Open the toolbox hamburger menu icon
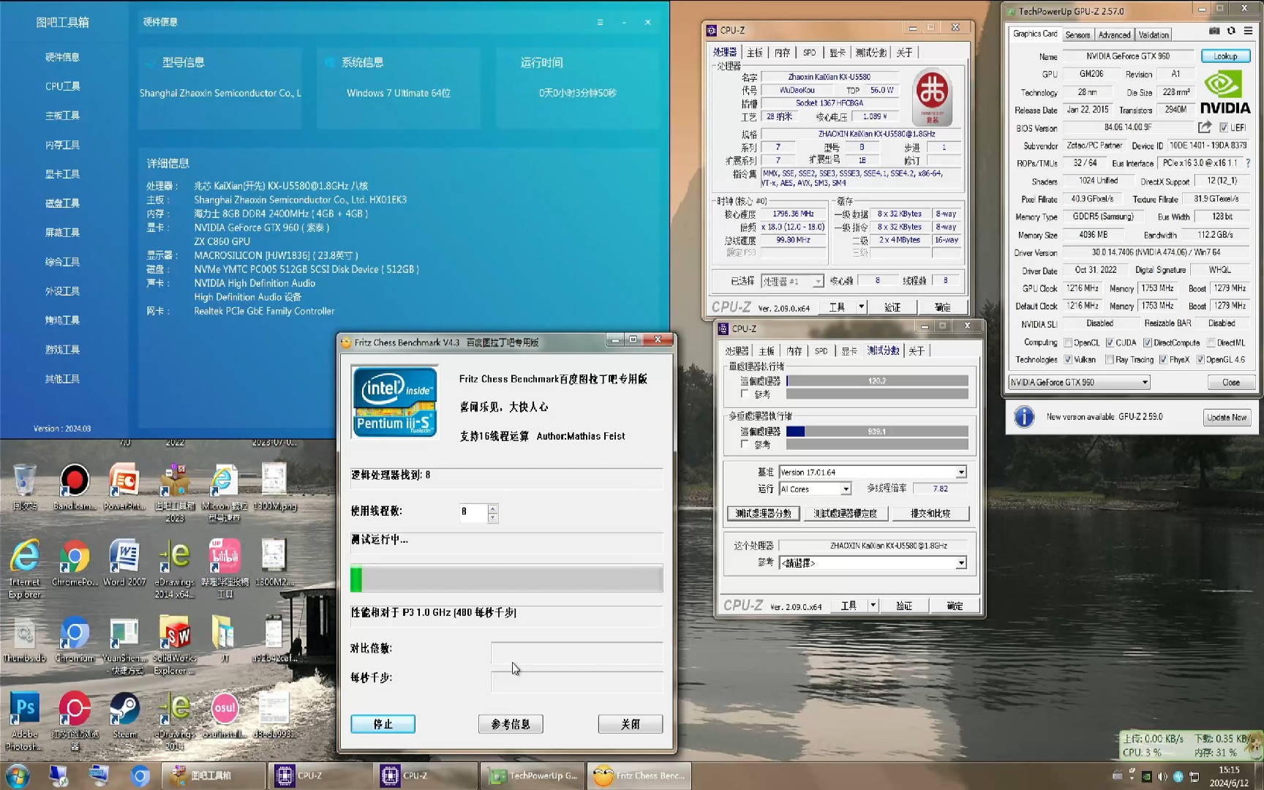The image size is (1264, 790). coord(600,22)
